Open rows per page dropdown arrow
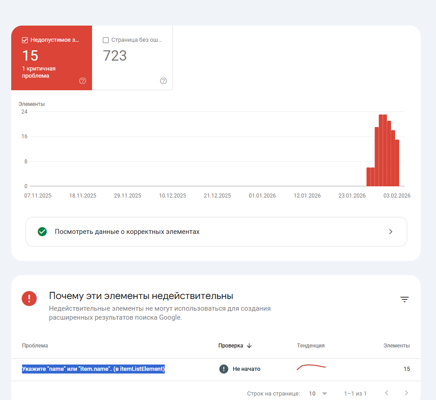Viewport: 436px width, 400px height. click(x=325, y=394)
